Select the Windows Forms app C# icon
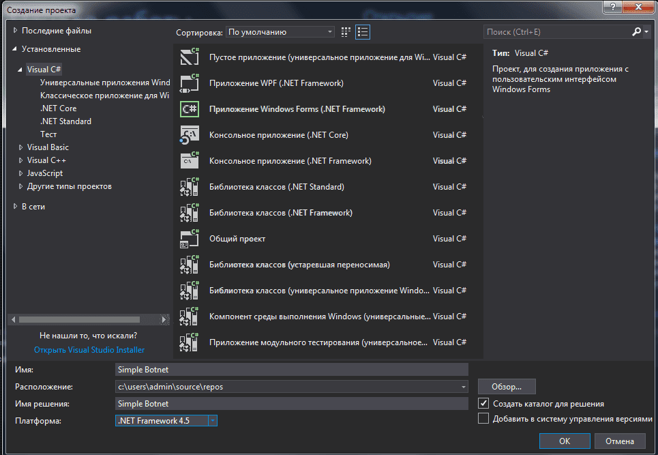 189,109
